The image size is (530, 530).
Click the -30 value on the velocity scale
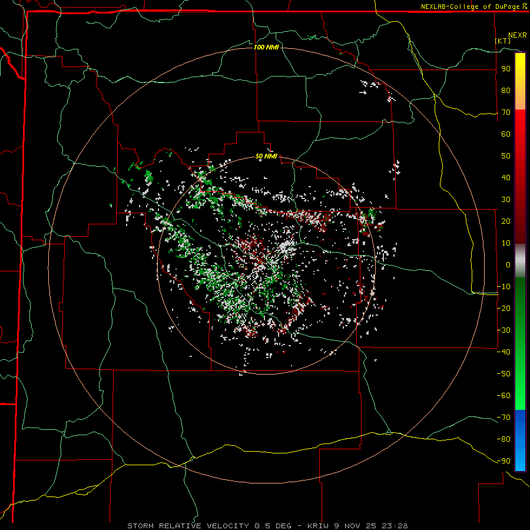tap(503, 330)
